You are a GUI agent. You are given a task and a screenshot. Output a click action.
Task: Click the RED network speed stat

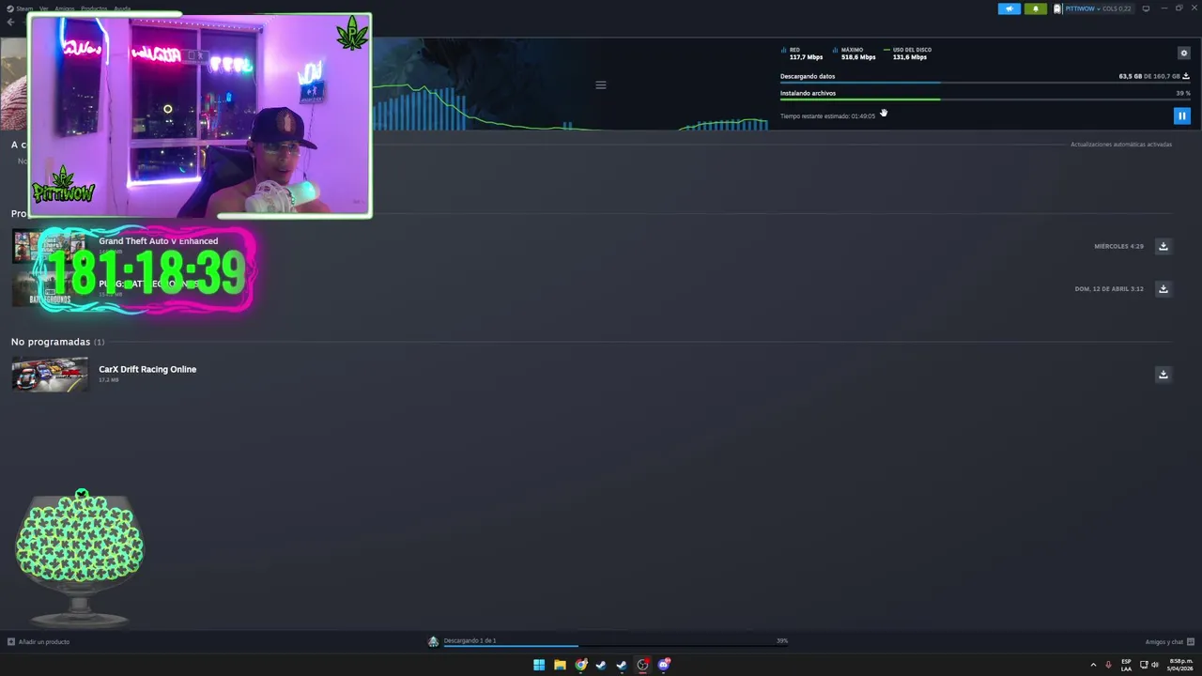(x=802, y=54)
